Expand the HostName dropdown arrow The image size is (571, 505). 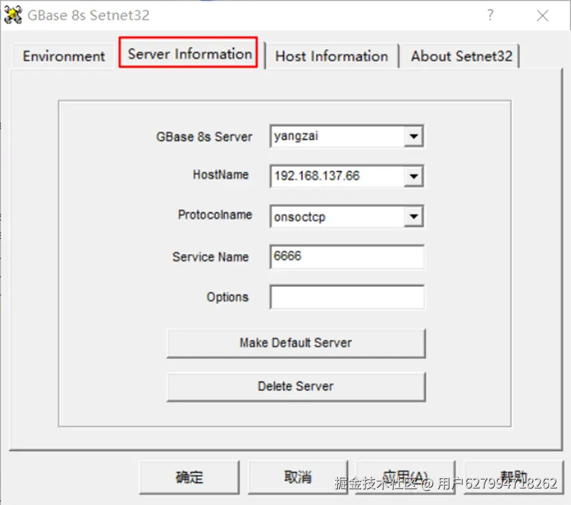413,177
